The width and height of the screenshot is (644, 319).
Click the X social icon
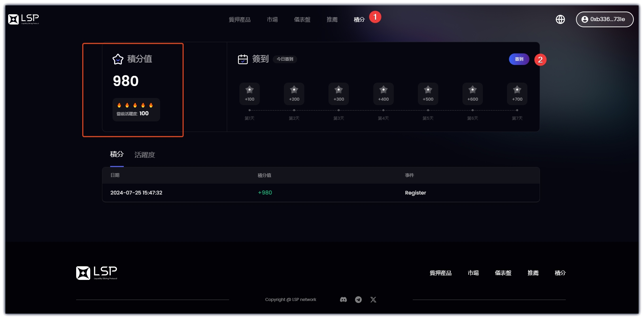(373, 300)
